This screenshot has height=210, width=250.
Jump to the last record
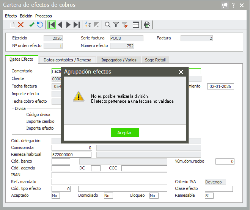(77, 25)
